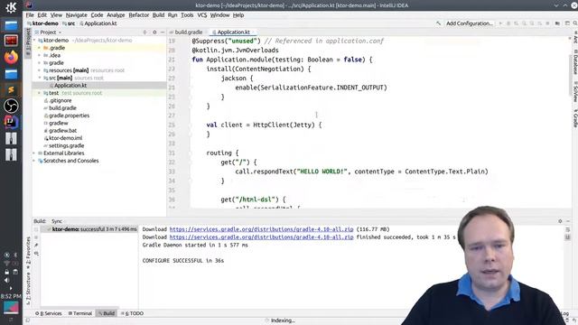Collapse the src [main] folder
The width and height of the screenshot is (578, 325).
(x=40, y=78)
